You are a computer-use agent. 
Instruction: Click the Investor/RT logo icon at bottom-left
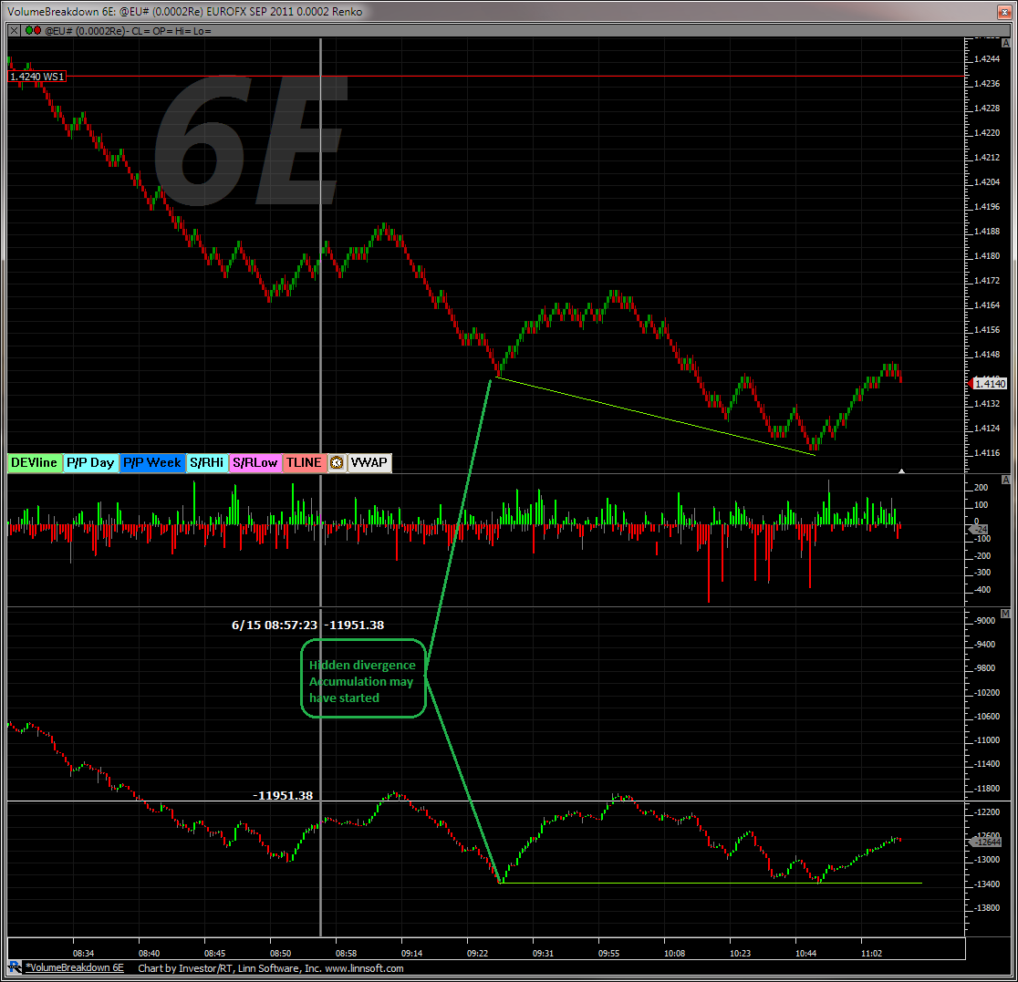[x=15, y=967]
